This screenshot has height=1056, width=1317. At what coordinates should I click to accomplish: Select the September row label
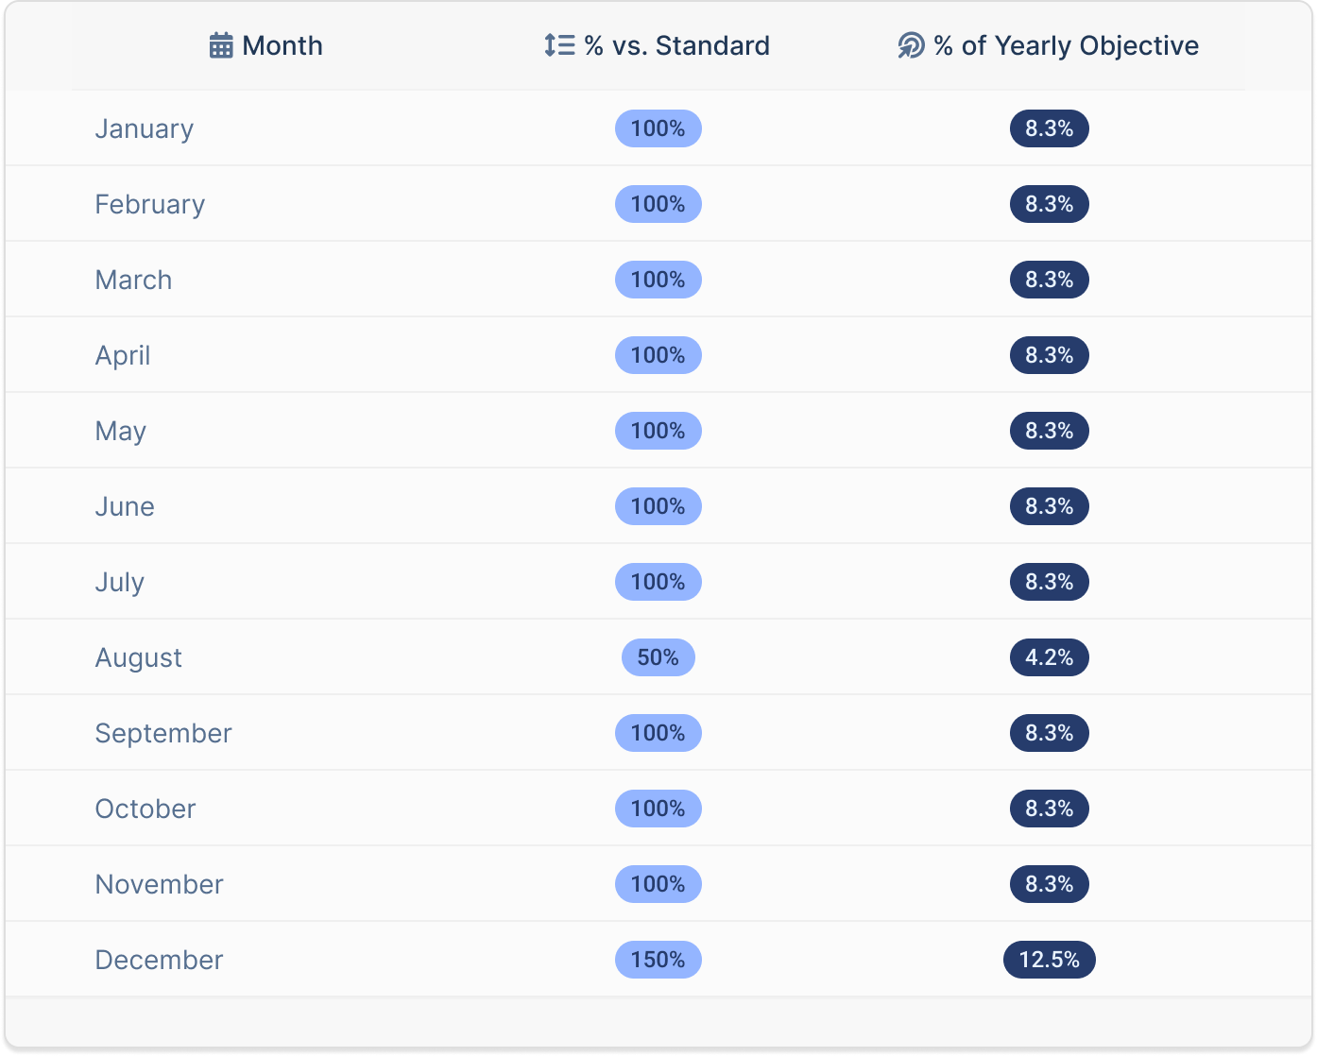click(x=162, y=733)
